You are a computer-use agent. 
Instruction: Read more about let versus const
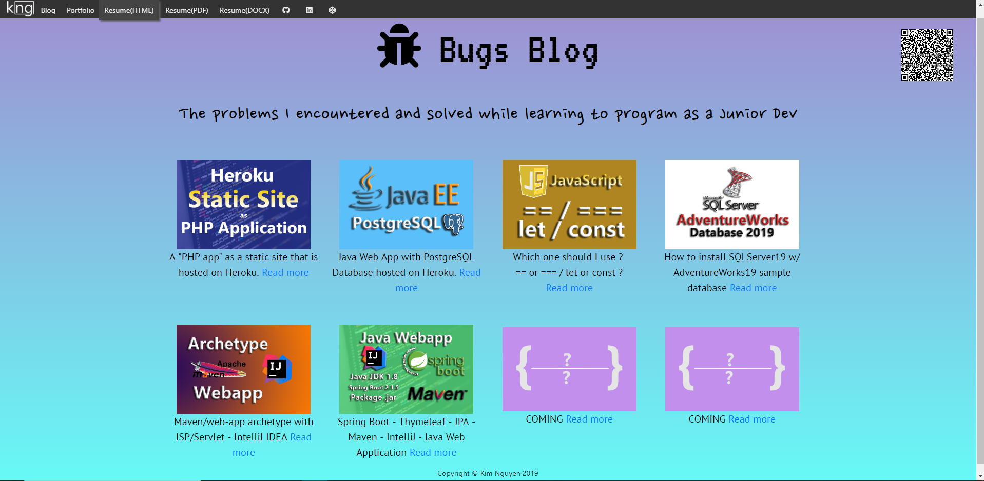[x=569, y=288]
